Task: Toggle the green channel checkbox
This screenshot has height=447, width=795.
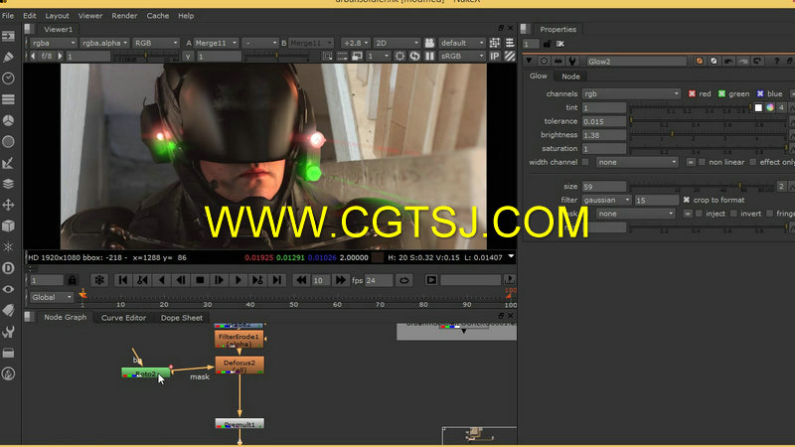Action: 722,93
